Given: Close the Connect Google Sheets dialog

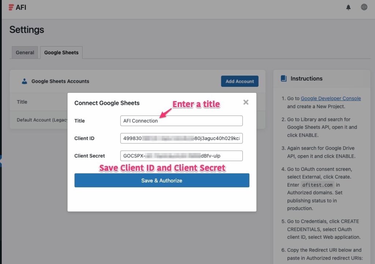Looking at the screenshot, I should click(246, 102).
